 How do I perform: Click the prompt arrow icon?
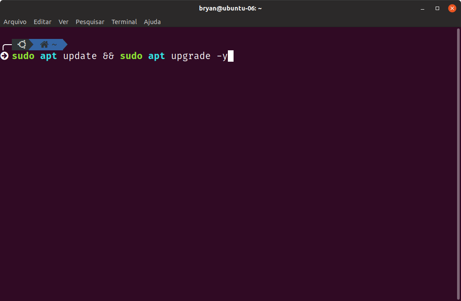[x=4, y=56]
